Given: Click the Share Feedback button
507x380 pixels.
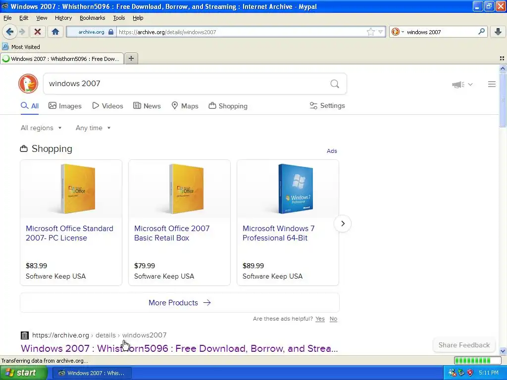Looking at the screenshot, I should click(x=464, y=345).
